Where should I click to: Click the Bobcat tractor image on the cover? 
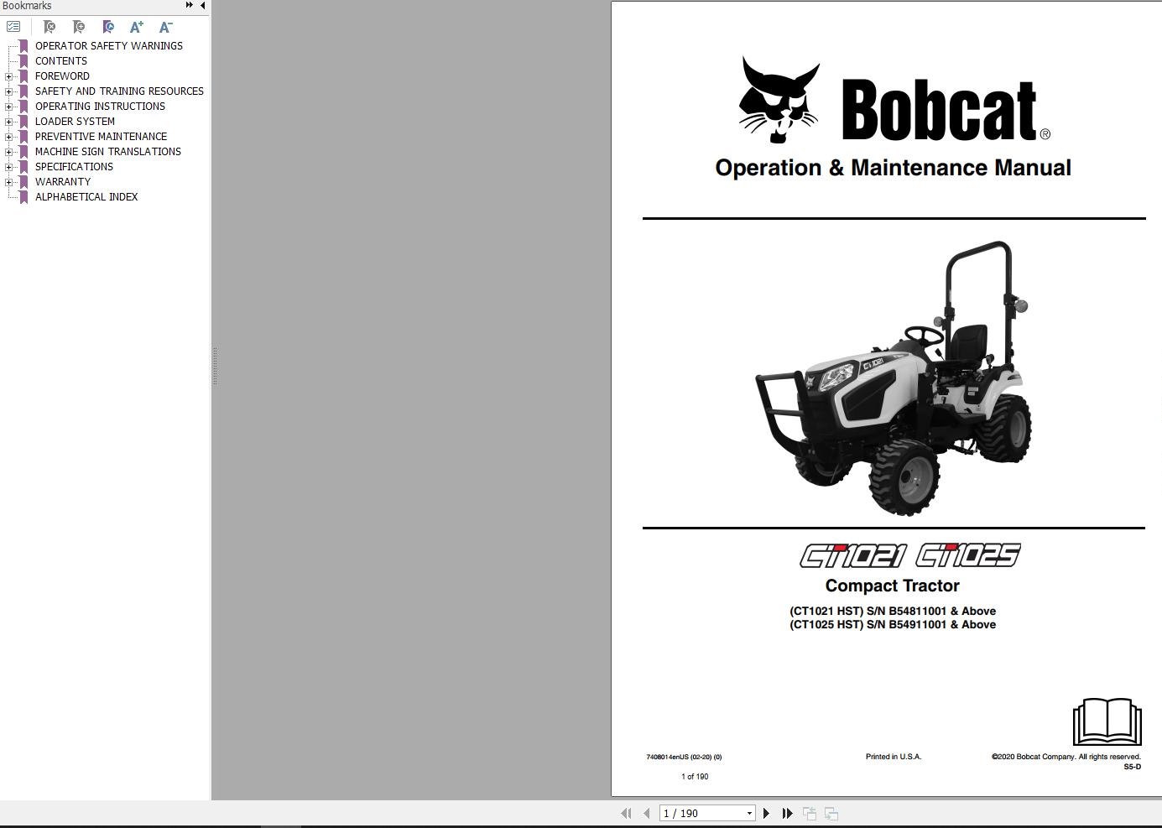[894, 378]
